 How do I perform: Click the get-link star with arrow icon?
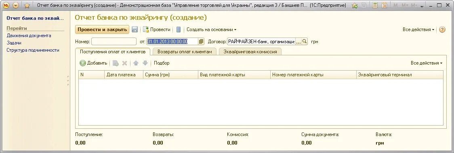tap(355, 6)
